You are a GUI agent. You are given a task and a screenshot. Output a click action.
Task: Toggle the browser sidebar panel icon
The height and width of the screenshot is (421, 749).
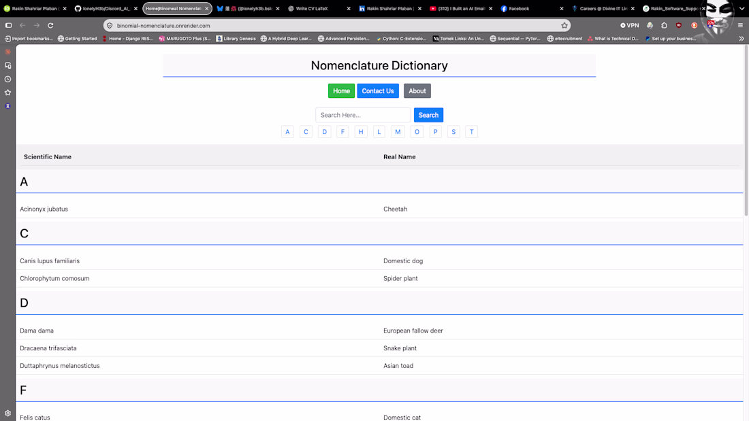point(9,25)
